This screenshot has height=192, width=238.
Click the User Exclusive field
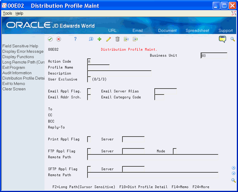coord(89,79)
